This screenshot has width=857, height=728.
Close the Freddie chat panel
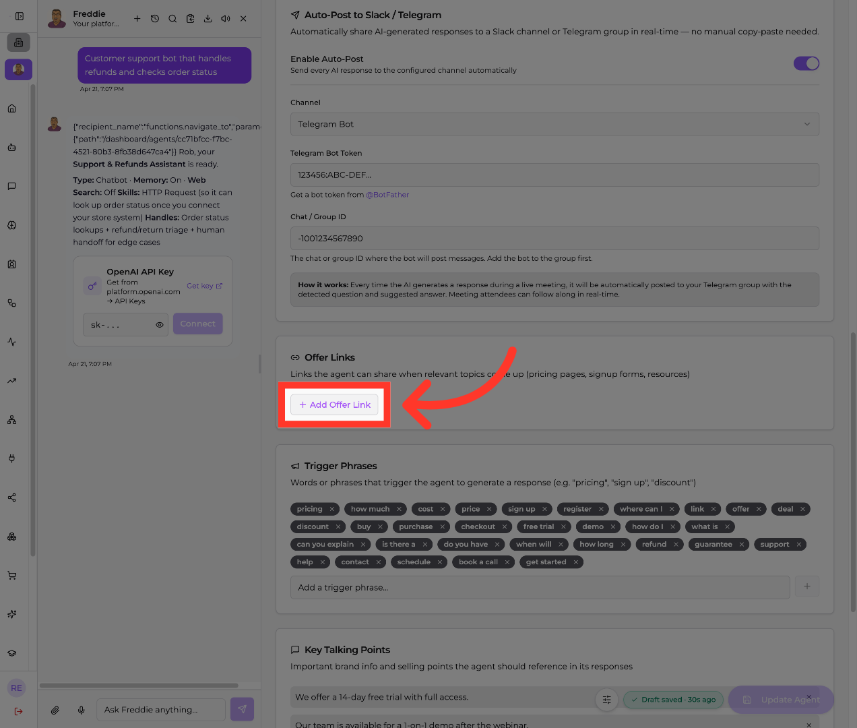pos(243,19)
